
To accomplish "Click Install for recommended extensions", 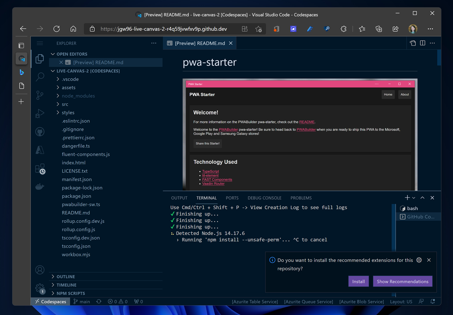I will point(358,282).
